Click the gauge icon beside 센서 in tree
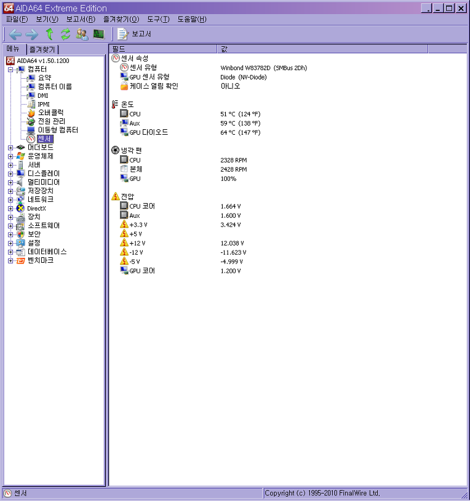The height and width of the screenshot is (501, 470). (31, 139)
